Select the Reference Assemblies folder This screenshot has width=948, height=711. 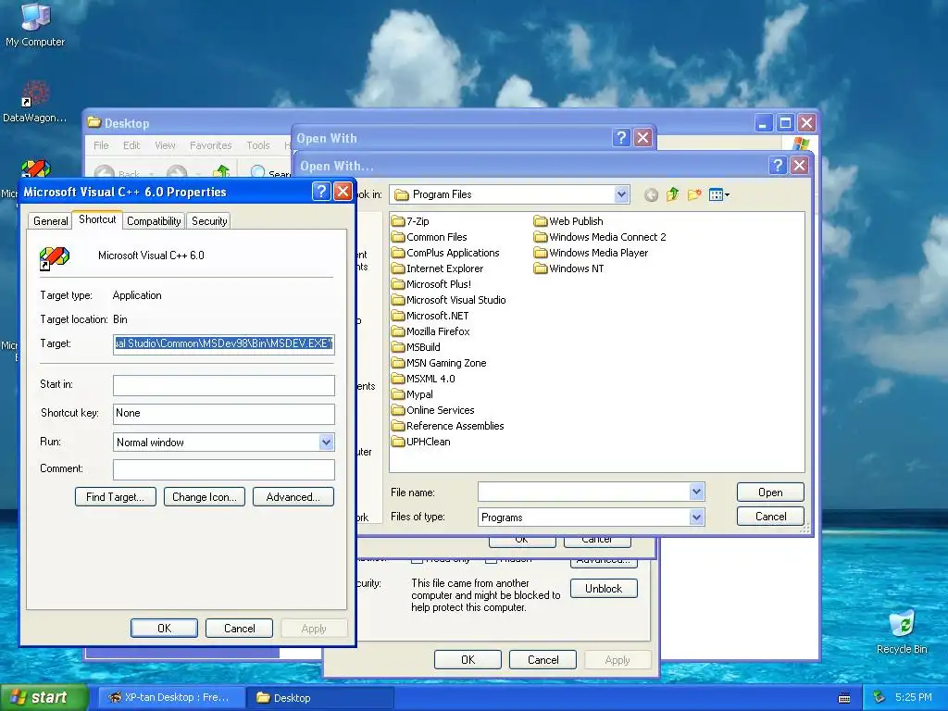(448, 426)
